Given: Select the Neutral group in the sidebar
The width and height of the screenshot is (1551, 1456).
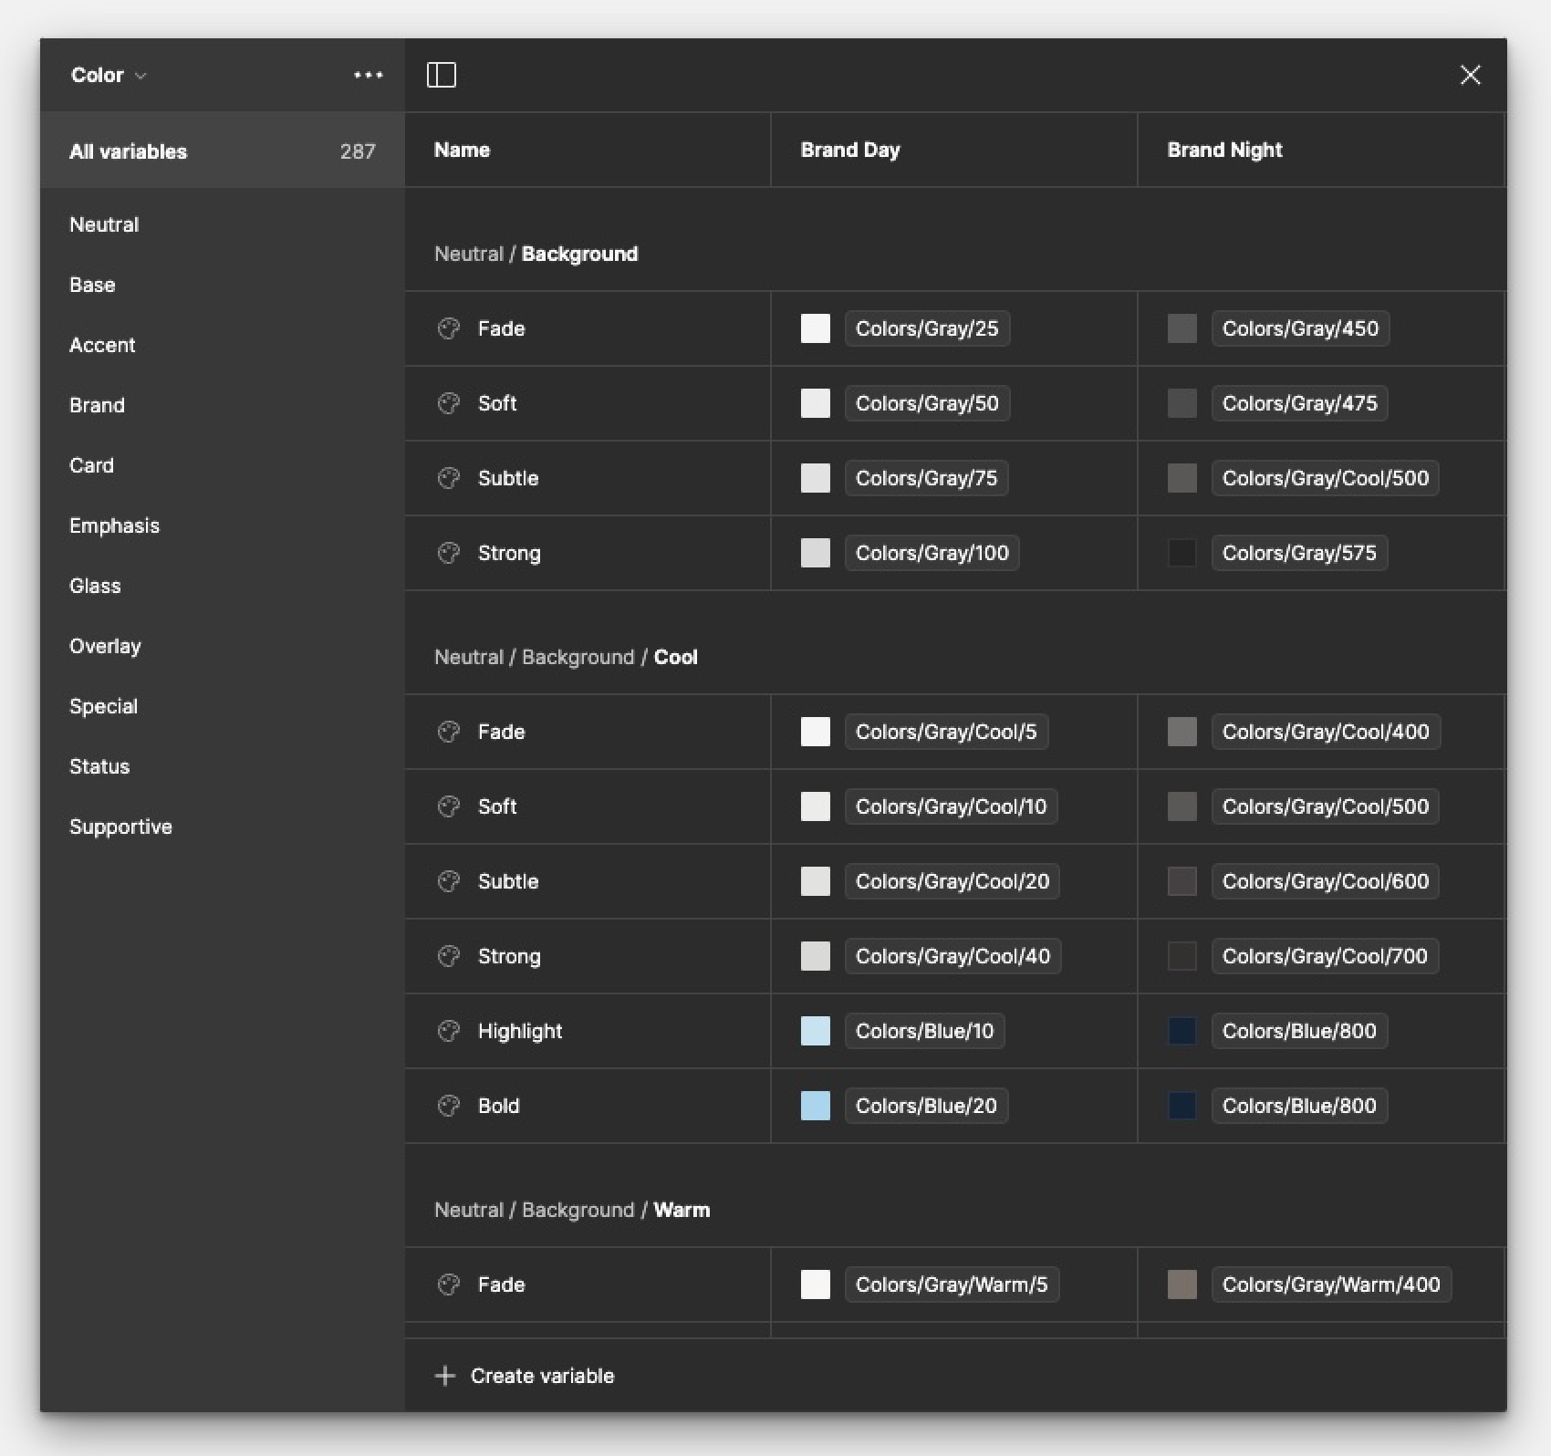Looking at the screenshot, I should (103, 224).
